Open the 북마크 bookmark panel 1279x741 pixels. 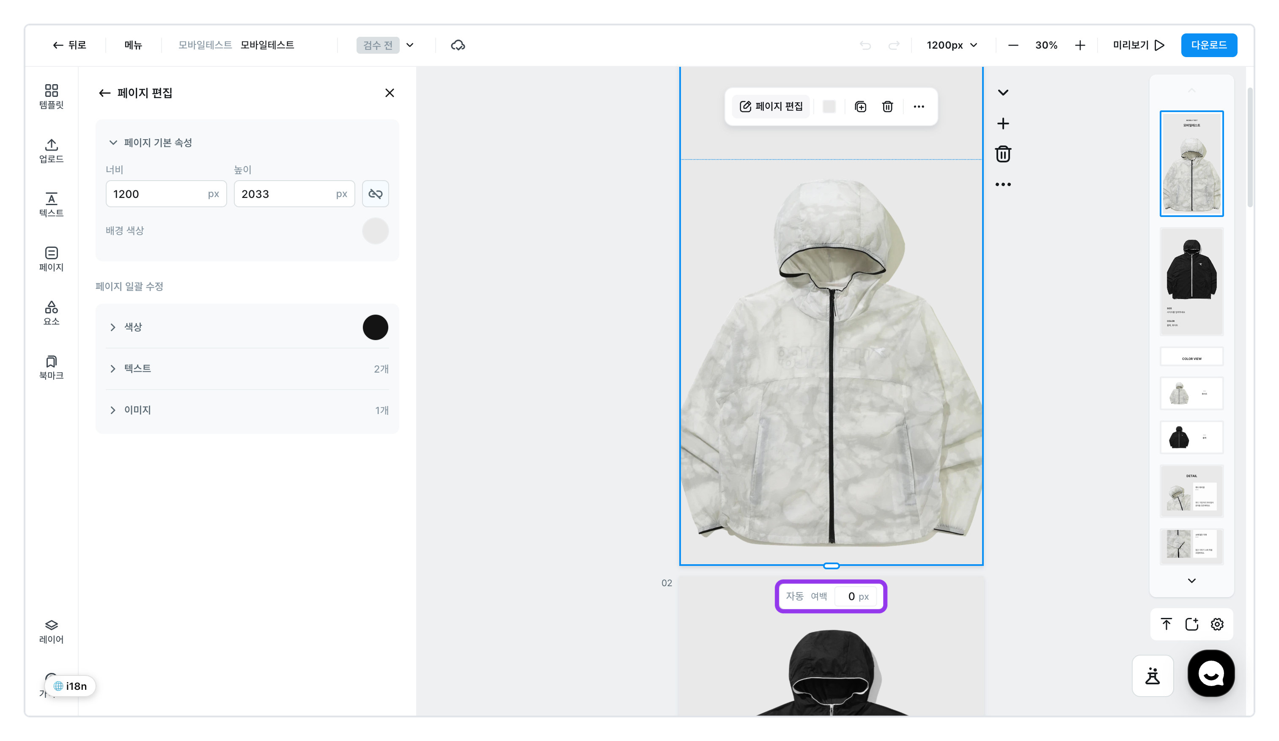(51, 368)
